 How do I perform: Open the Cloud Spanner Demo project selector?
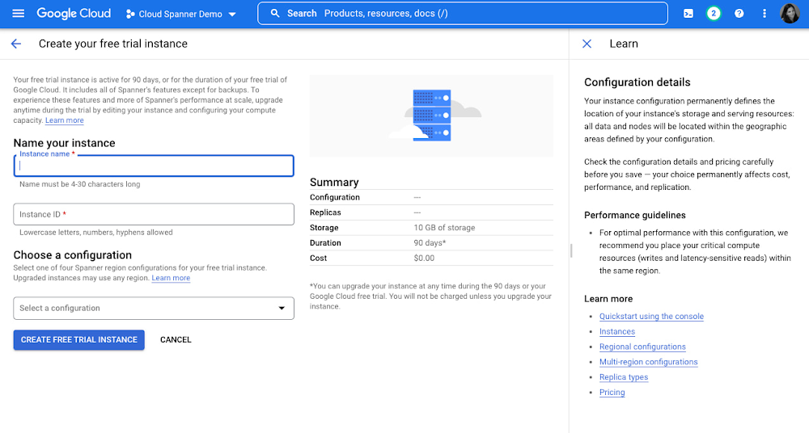coord(181,14)
